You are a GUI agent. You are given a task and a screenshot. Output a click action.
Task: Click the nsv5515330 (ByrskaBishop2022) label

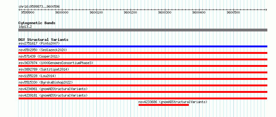point(46,82)
